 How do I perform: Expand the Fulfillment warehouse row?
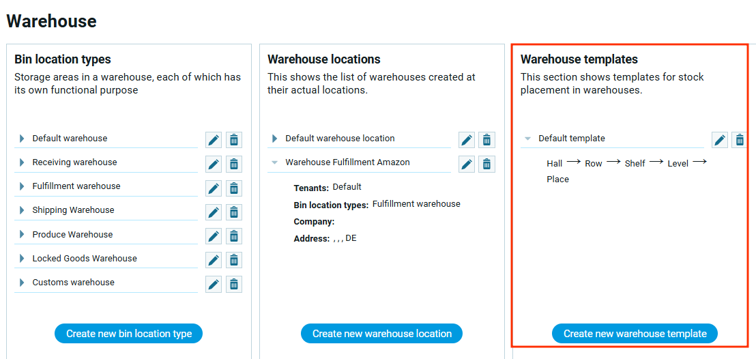click(x=22, y=186)
